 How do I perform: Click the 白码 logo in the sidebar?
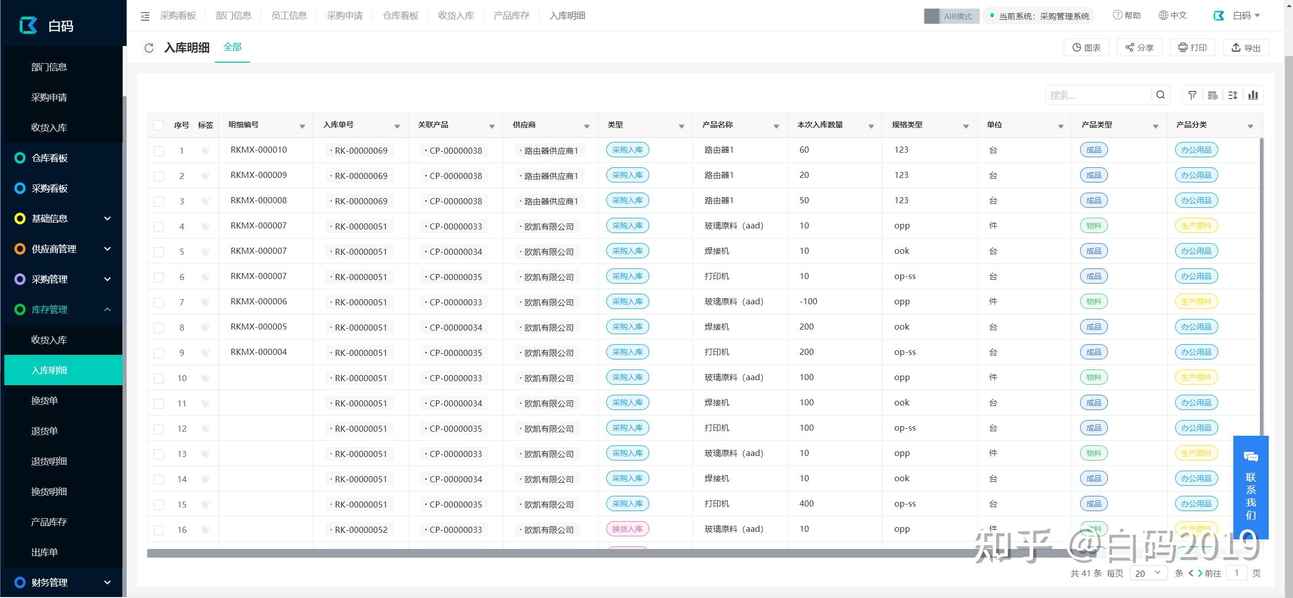pos(28,25)
